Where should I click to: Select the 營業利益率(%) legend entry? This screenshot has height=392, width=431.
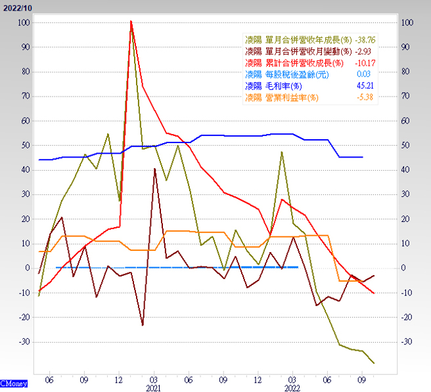point(281,97)
